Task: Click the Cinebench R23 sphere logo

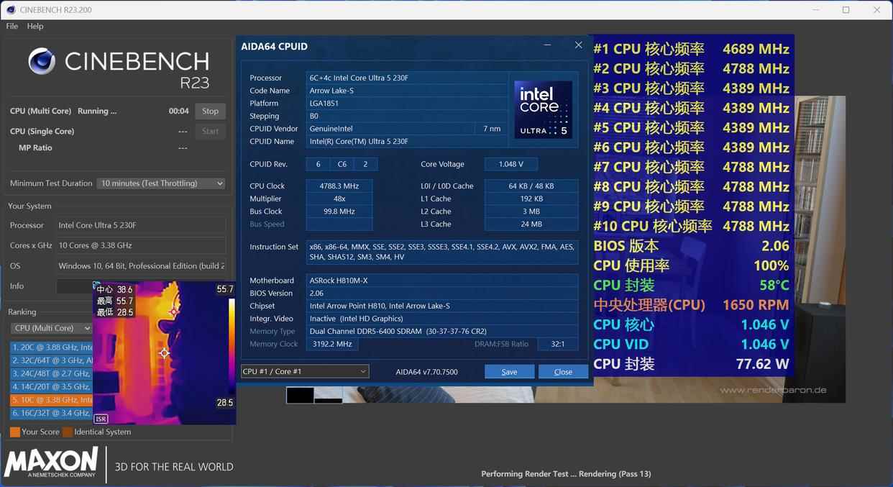Action: (42, 62)
